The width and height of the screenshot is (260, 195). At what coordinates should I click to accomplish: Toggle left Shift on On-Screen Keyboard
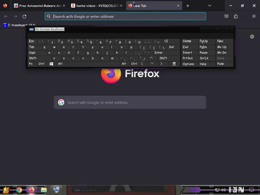[39, 58]
